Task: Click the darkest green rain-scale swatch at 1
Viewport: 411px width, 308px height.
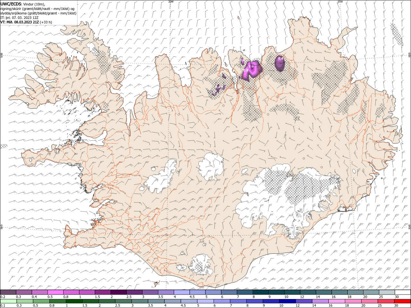Action: 74,301
